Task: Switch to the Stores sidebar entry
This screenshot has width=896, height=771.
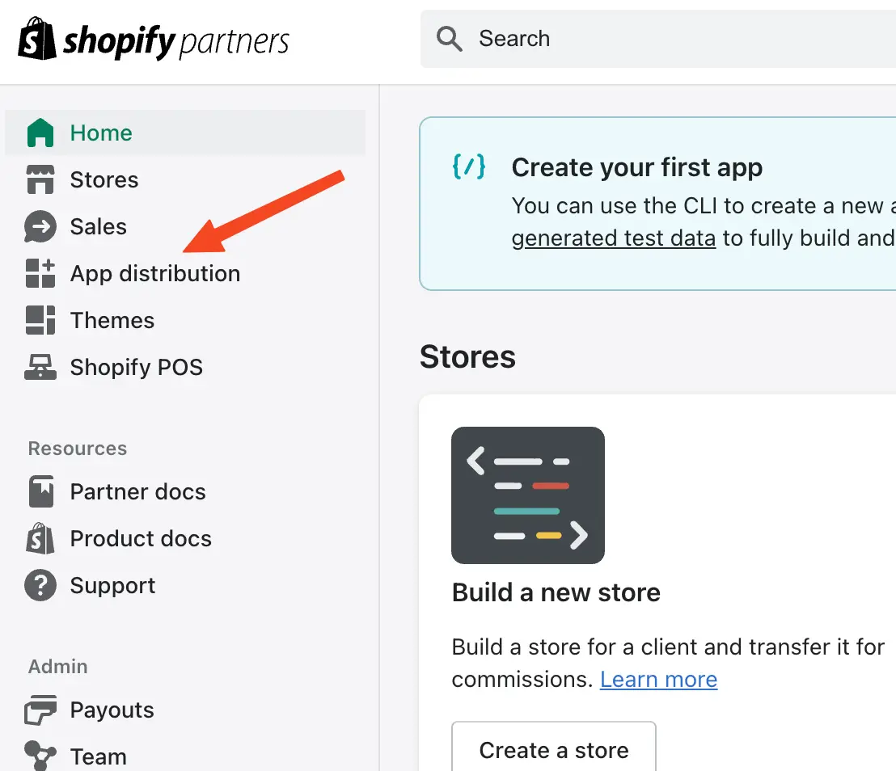Action: (x=104, y=179)
